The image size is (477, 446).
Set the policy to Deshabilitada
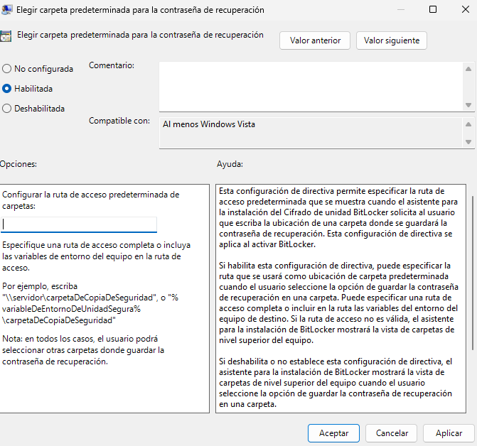pyautogui.click(x=7, y=109)
